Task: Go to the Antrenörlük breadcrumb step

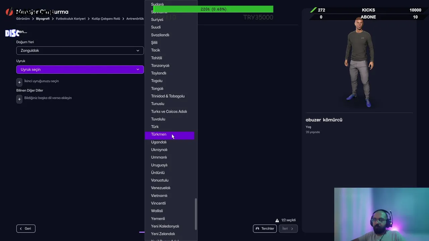Action: click(135, 19)
